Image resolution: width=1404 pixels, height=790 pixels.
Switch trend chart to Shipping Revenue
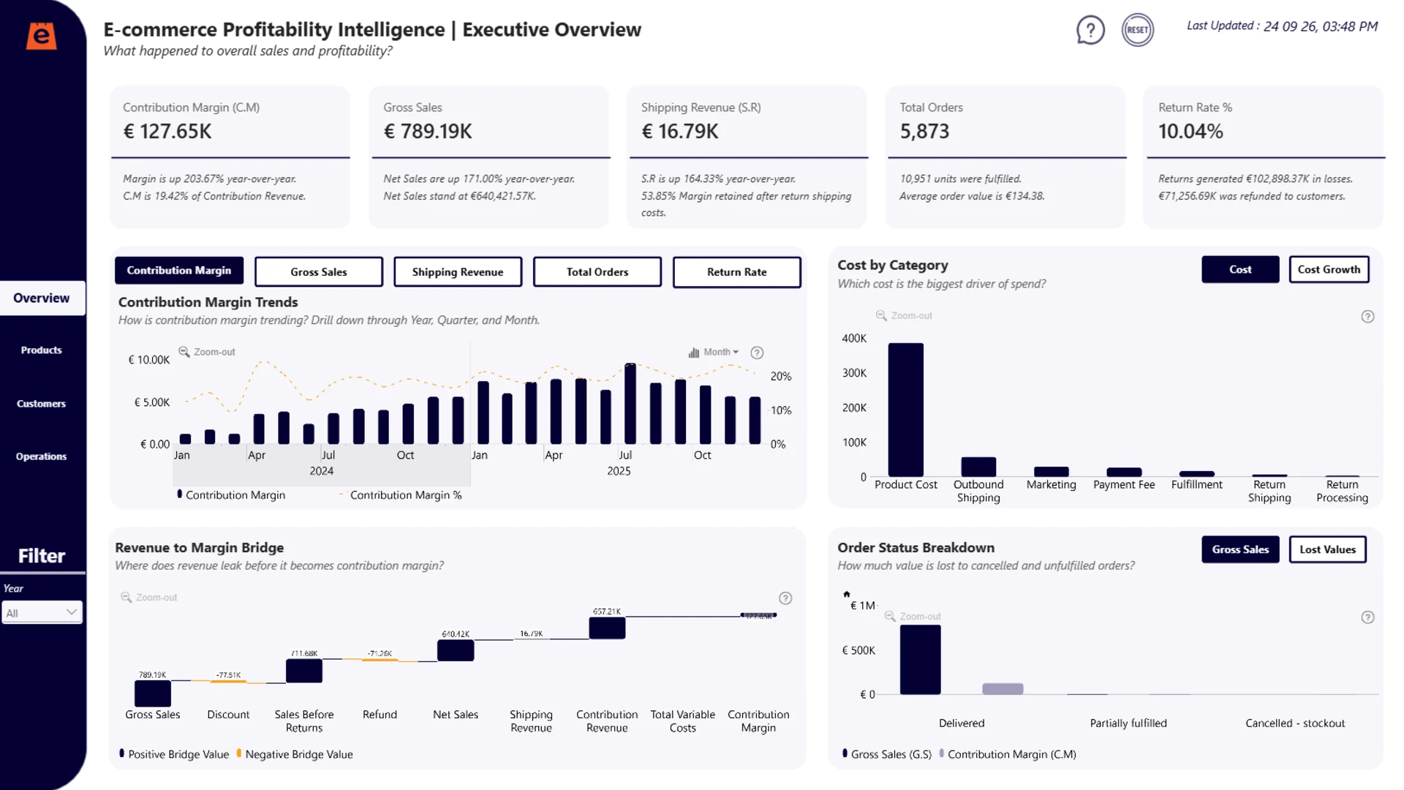458,272
